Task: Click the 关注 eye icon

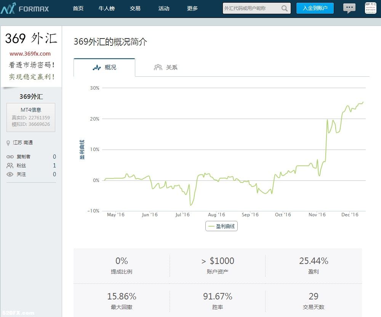Action: click(x=10, y=174)
